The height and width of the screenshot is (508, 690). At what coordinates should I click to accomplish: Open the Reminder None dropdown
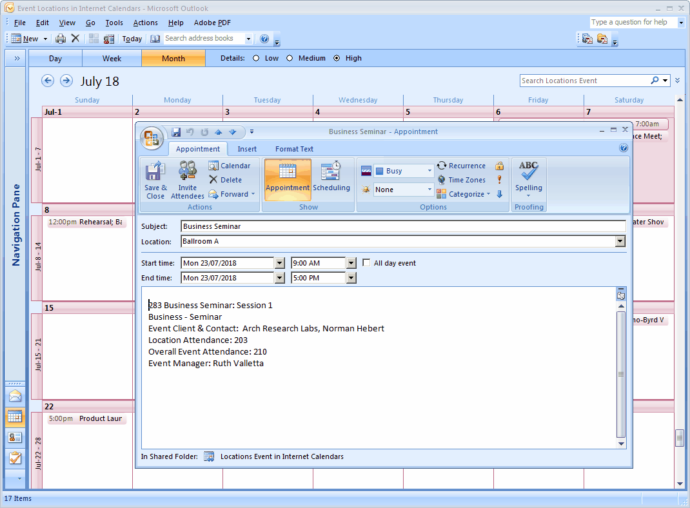429,190
